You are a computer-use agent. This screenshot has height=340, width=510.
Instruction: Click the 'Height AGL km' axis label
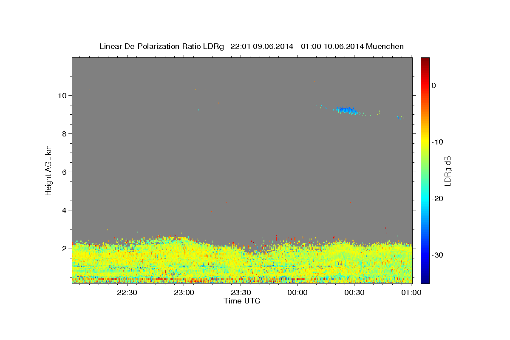point(49,170)
